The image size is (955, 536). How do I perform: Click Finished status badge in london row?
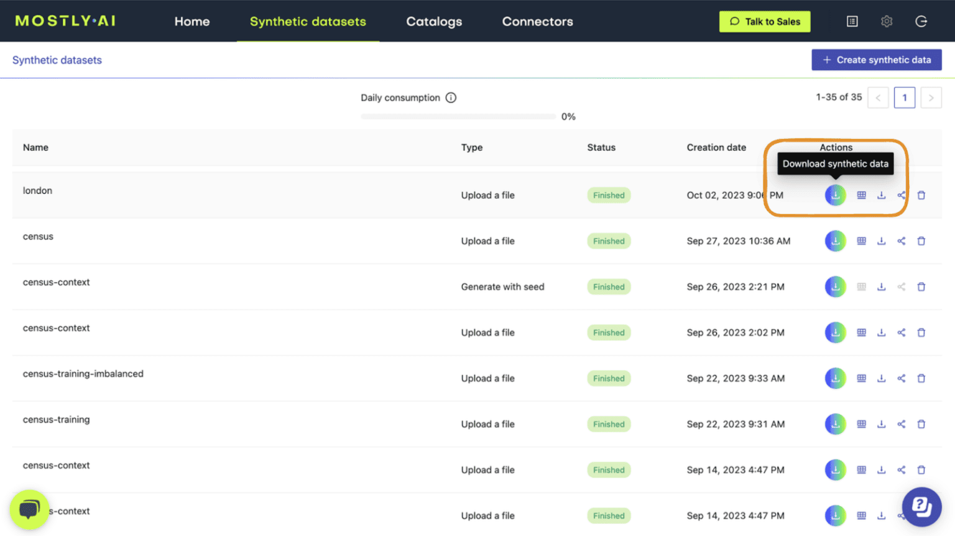tap(609, 195)
